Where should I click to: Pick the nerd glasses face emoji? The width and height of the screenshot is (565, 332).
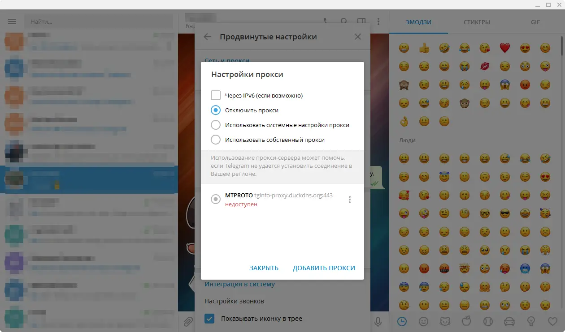click(x=485, y=213)
